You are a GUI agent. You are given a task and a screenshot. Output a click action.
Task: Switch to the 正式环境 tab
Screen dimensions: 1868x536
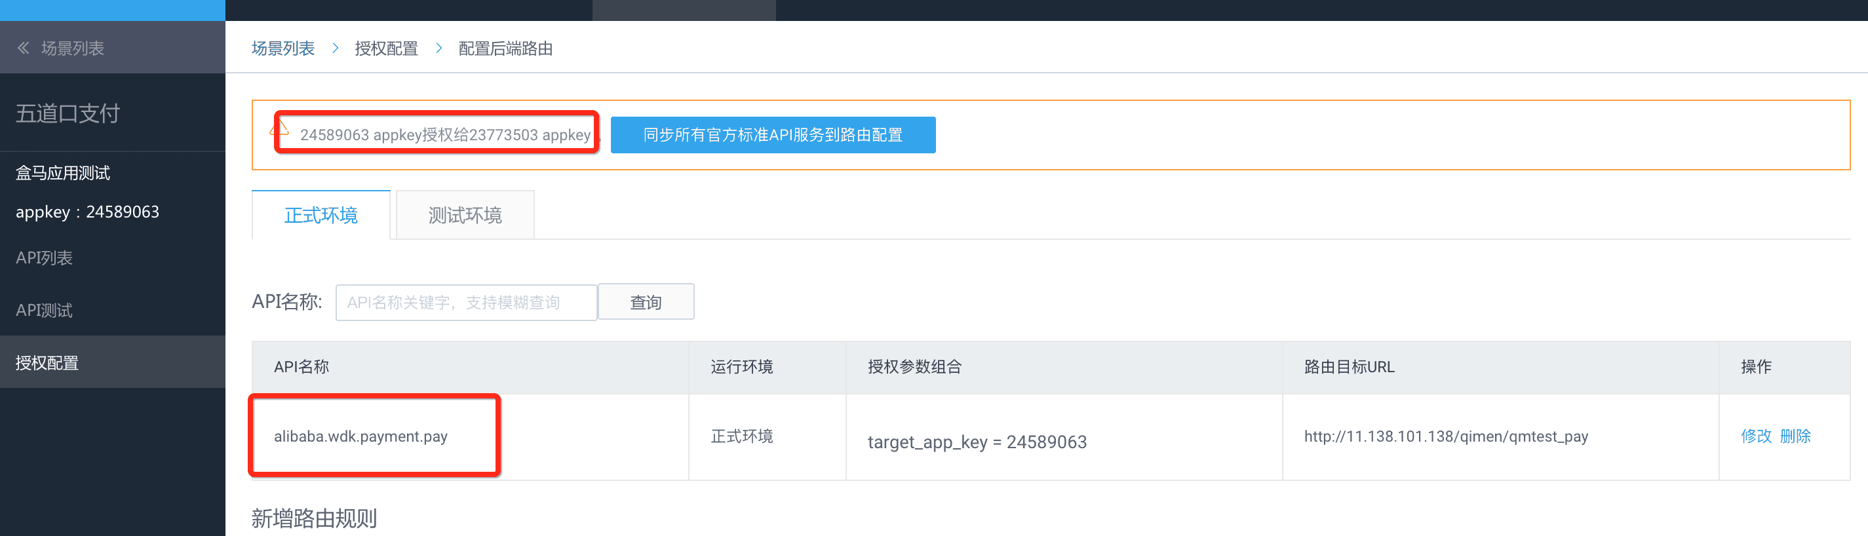click(321, 216)
